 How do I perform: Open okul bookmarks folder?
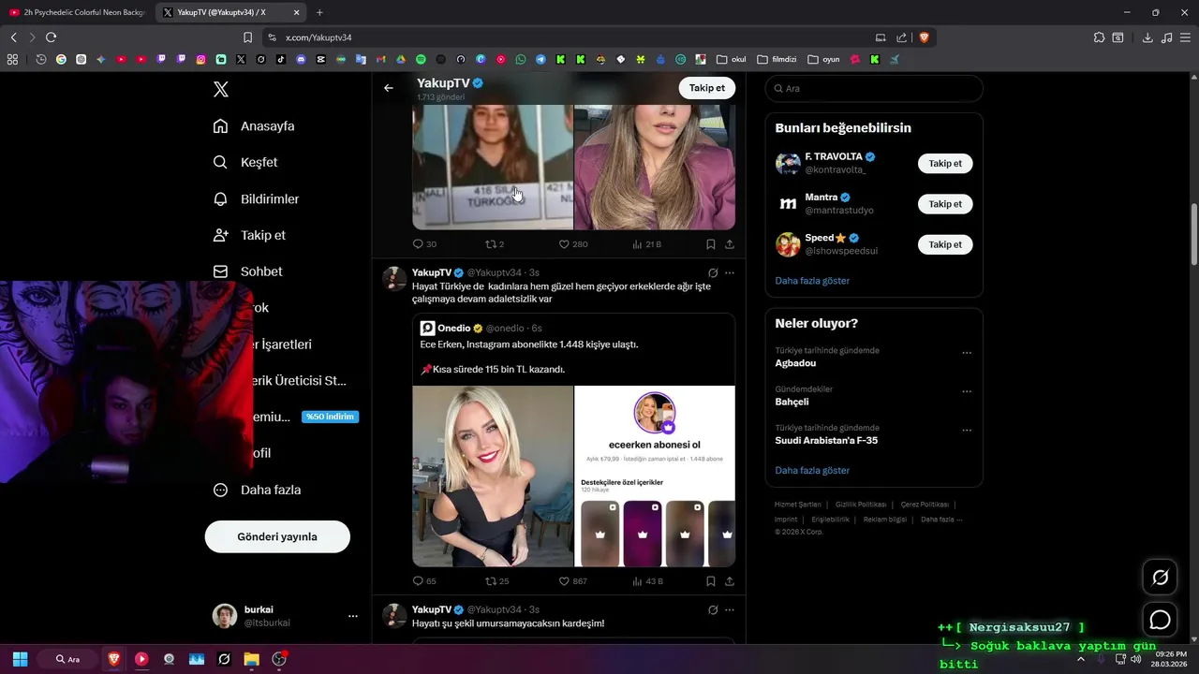tap(731, 59)
